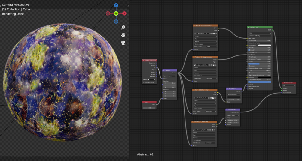
Task: Click Normal Map Strength field
Action: click(x=234, y=100)
